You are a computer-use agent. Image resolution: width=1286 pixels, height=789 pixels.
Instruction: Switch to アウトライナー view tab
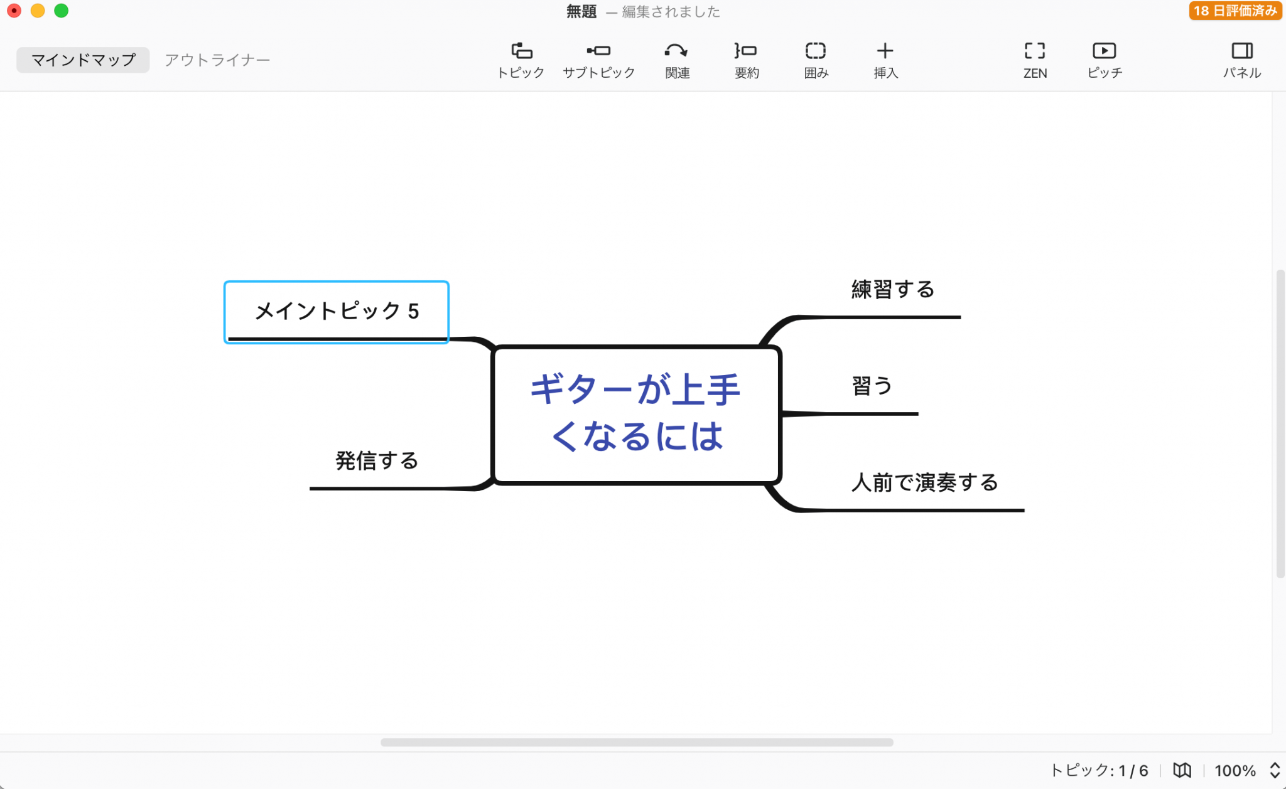point(217,60)
